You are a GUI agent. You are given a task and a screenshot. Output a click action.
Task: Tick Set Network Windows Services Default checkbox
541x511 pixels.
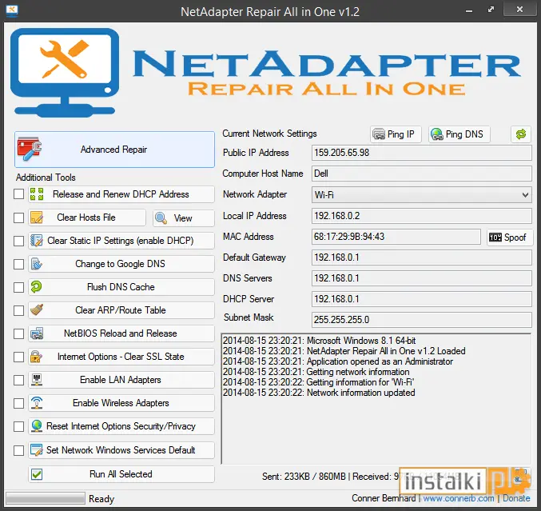(x=18, y=450)
